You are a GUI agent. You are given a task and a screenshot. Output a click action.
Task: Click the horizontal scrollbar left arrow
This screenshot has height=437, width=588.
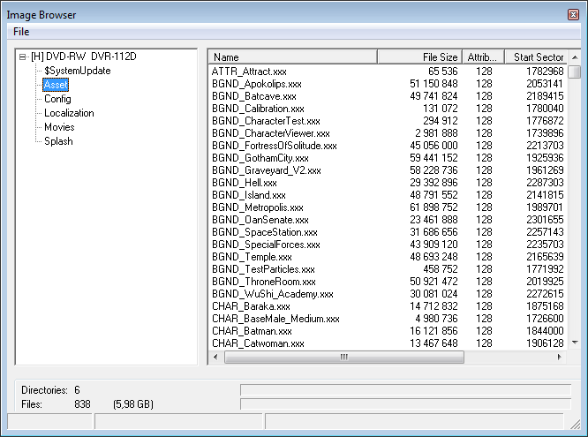pyautogui.click(x=215, y=357)
